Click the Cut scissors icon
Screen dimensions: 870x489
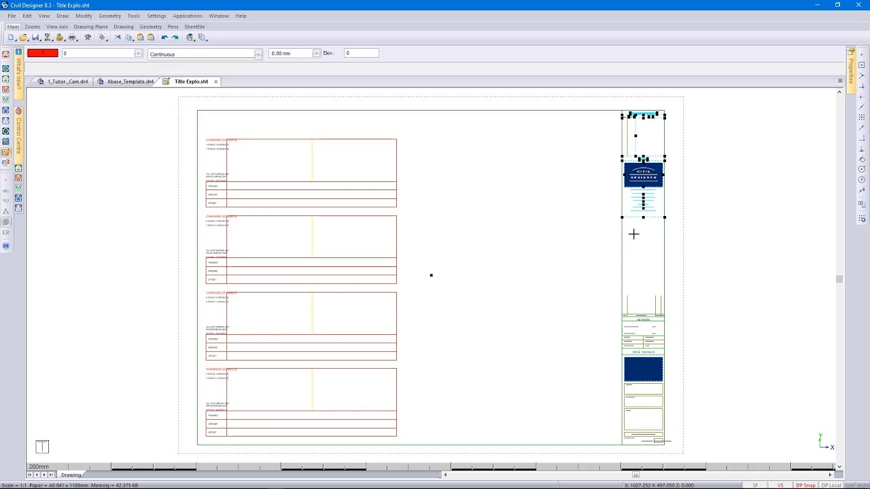(118, 37)
